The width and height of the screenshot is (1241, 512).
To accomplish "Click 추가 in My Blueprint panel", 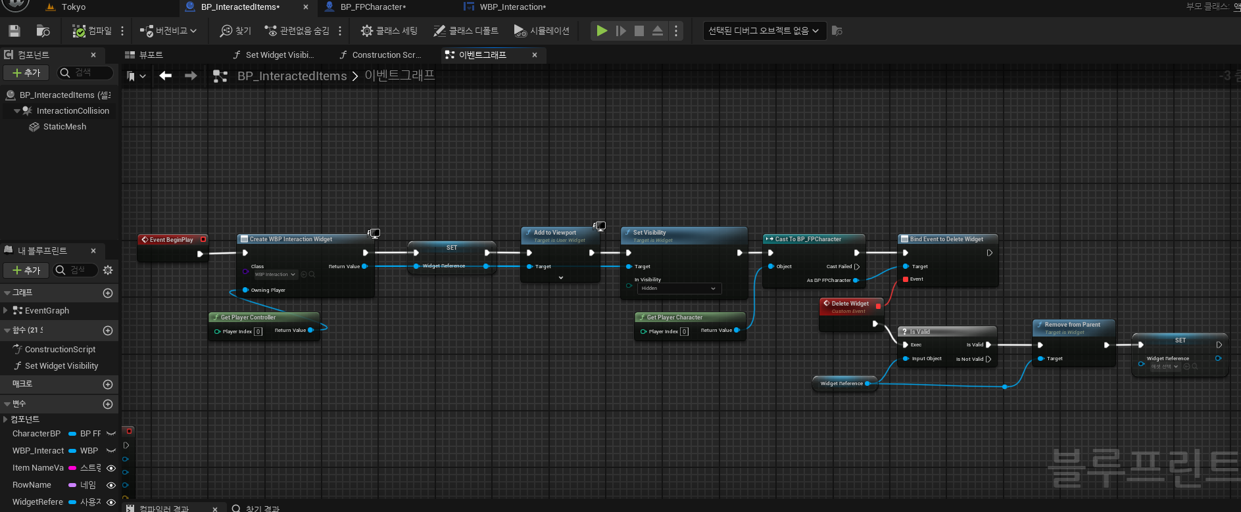I will (x=26, y=270).
